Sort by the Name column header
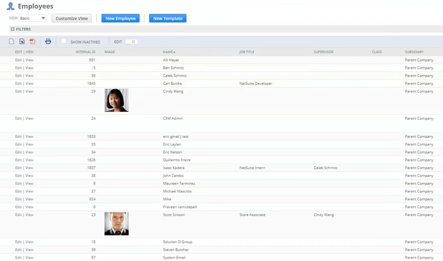The height and width of the screenshot is (261, 443). coord(169,52)
